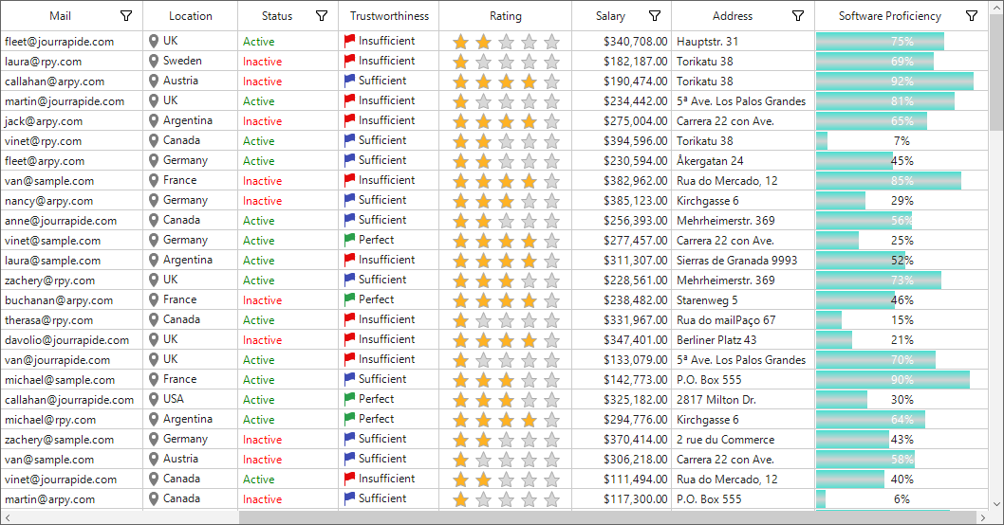Click the green Perfect flag for vinet@sample.com
The image size is (1004, 525).
pos(349,241)
